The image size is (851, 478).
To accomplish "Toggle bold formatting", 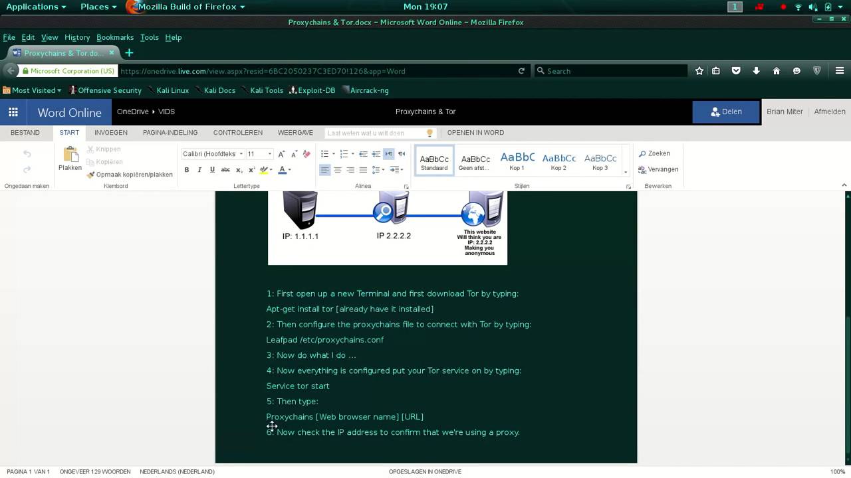I will [187, 170].
